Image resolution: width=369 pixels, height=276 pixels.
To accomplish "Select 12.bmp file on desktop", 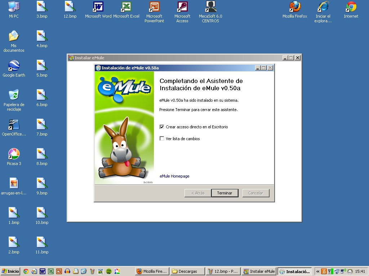I will pyautogui.click(x=70, y=9).
